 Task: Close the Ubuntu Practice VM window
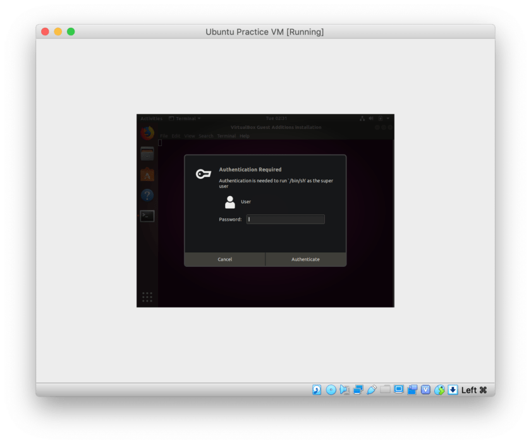pos(45,32)
